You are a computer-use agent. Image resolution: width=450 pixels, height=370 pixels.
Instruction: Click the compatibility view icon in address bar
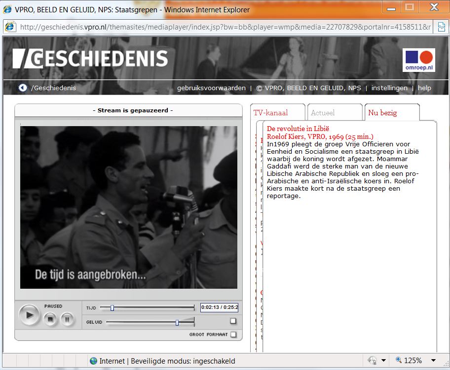pos(441,27)
